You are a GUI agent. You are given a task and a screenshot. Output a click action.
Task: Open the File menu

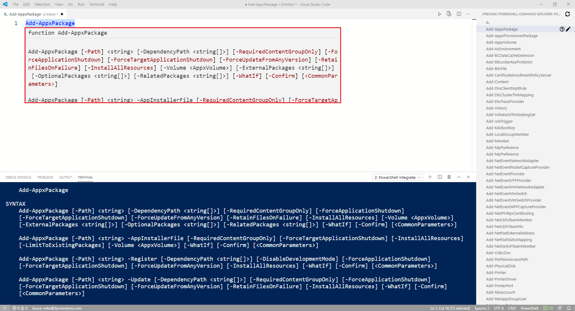(x=16, y=4)
